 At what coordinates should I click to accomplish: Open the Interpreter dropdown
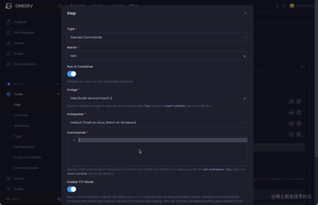click(x=157, y=122)
